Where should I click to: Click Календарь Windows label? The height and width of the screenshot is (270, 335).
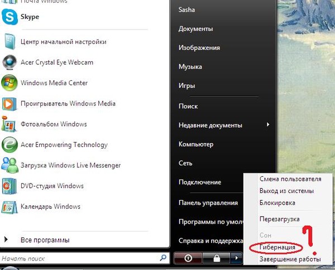50,206
